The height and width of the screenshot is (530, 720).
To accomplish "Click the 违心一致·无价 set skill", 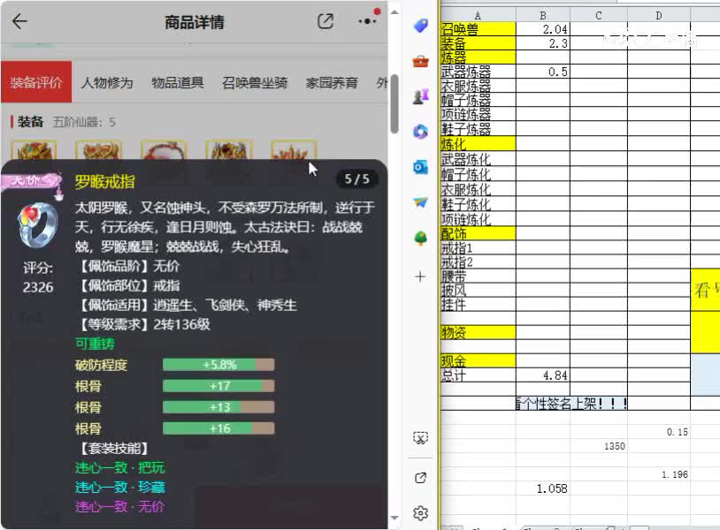I will pyautogui.click(x=119, y=507).
